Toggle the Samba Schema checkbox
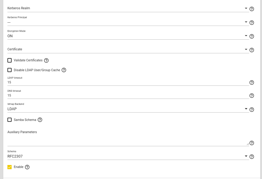The image size is (262, 179). (x=10, y=120)
